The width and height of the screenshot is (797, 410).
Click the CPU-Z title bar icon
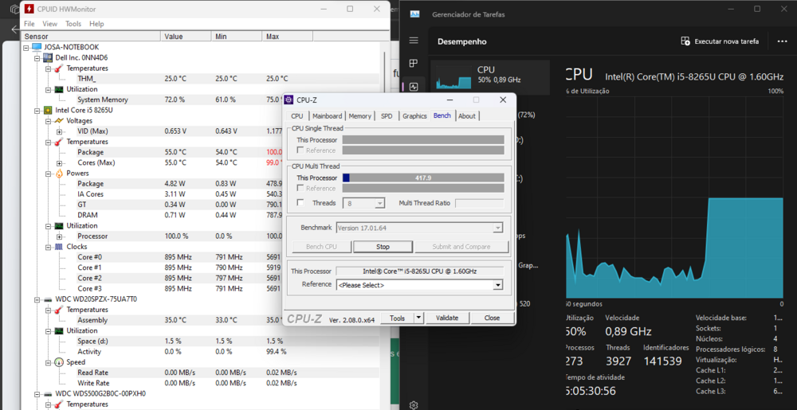pos(289,100)
